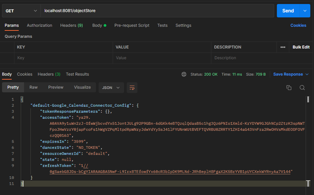Toggle the wrap lines icon
The image size is (314, 195).
(132, 88)
